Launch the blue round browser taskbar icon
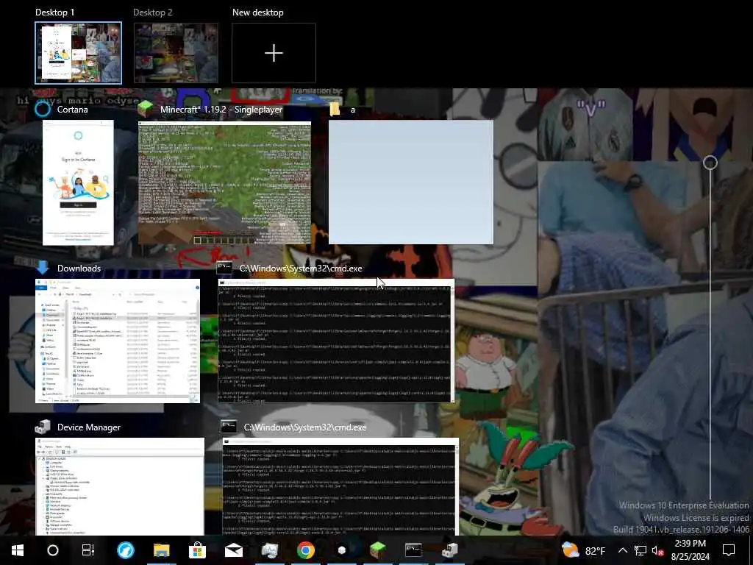The image size is (753, 565). [125, 550]
